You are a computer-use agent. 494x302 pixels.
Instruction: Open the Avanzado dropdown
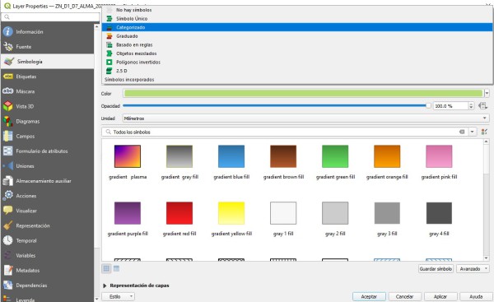[473, 268]
